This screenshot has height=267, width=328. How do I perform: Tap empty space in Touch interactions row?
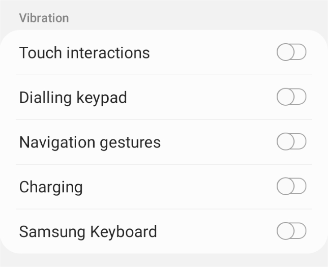click(211, 53)
